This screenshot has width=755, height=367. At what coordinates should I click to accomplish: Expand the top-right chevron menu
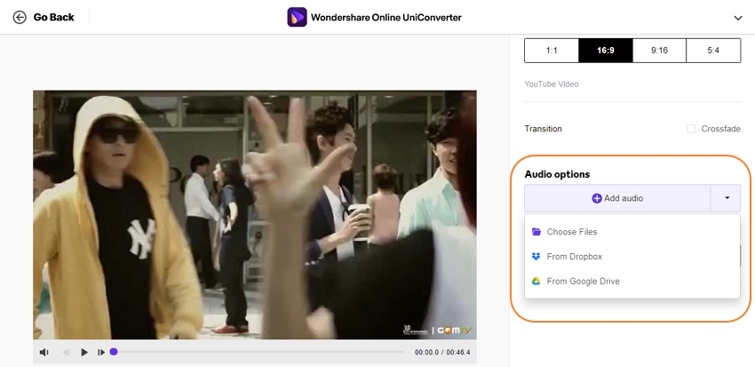coord(737,19)
